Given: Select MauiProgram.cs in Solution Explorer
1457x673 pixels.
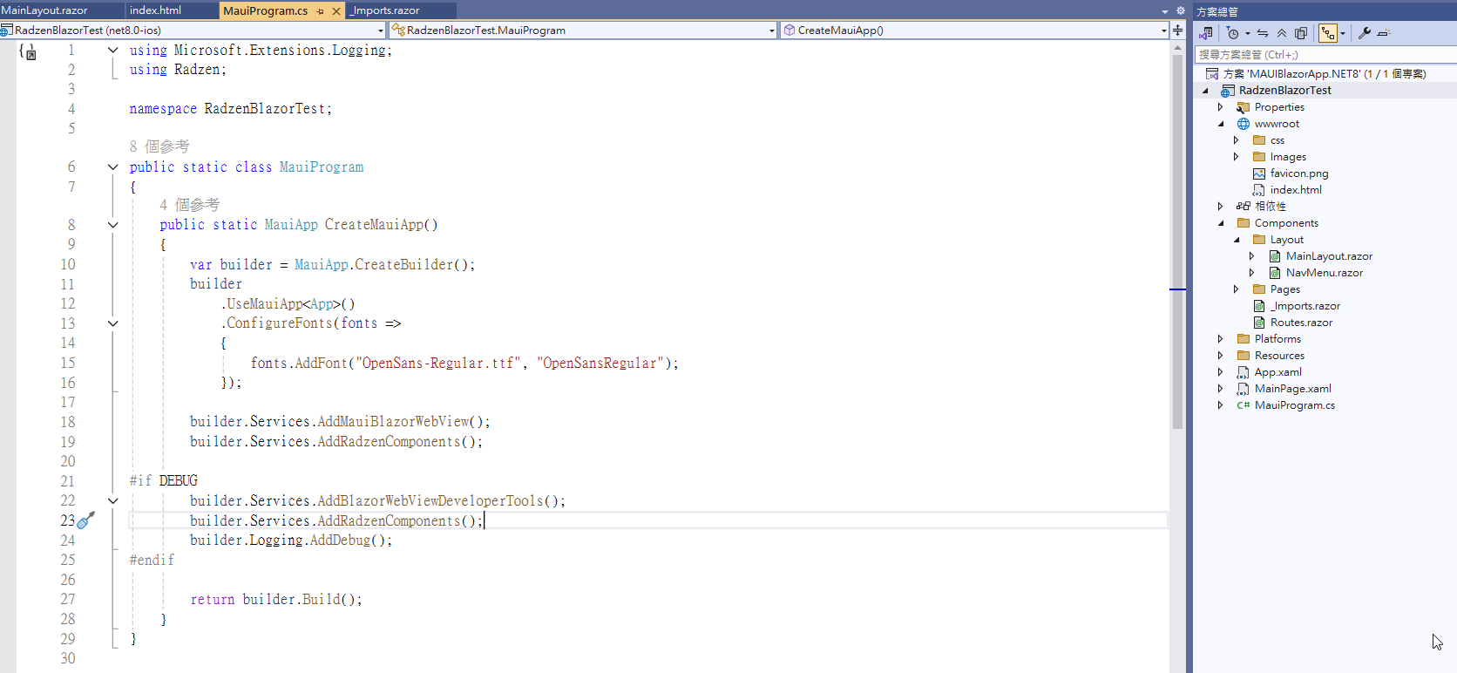Looking at the screenshot, I should click(1294, 405).
